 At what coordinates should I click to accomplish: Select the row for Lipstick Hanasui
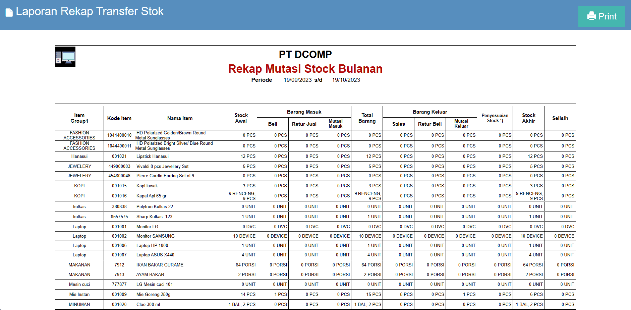(x=153, y=156)
